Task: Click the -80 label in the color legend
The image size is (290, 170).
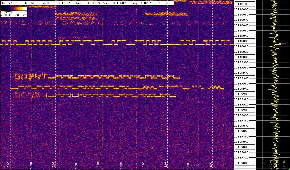Action: pyautogui.click(x=17, y=15)
